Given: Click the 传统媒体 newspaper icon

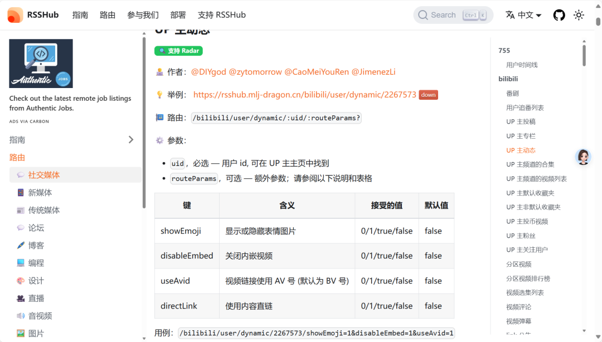Looking at the screenshot, I should (x=21, y=211).
